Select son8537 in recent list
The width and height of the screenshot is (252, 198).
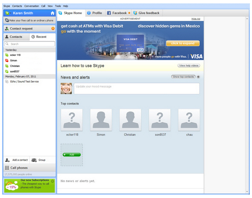[29, 71]
